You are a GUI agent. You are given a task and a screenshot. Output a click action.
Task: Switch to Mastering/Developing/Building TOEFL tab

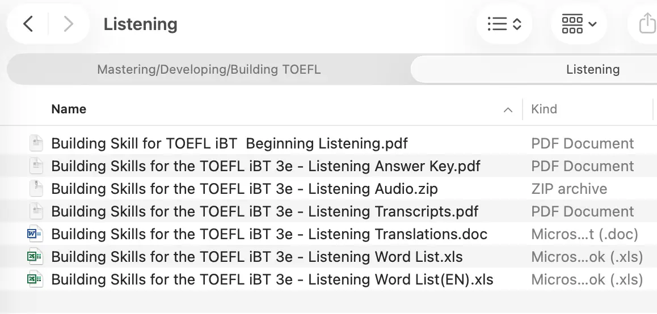pos(209,70)
